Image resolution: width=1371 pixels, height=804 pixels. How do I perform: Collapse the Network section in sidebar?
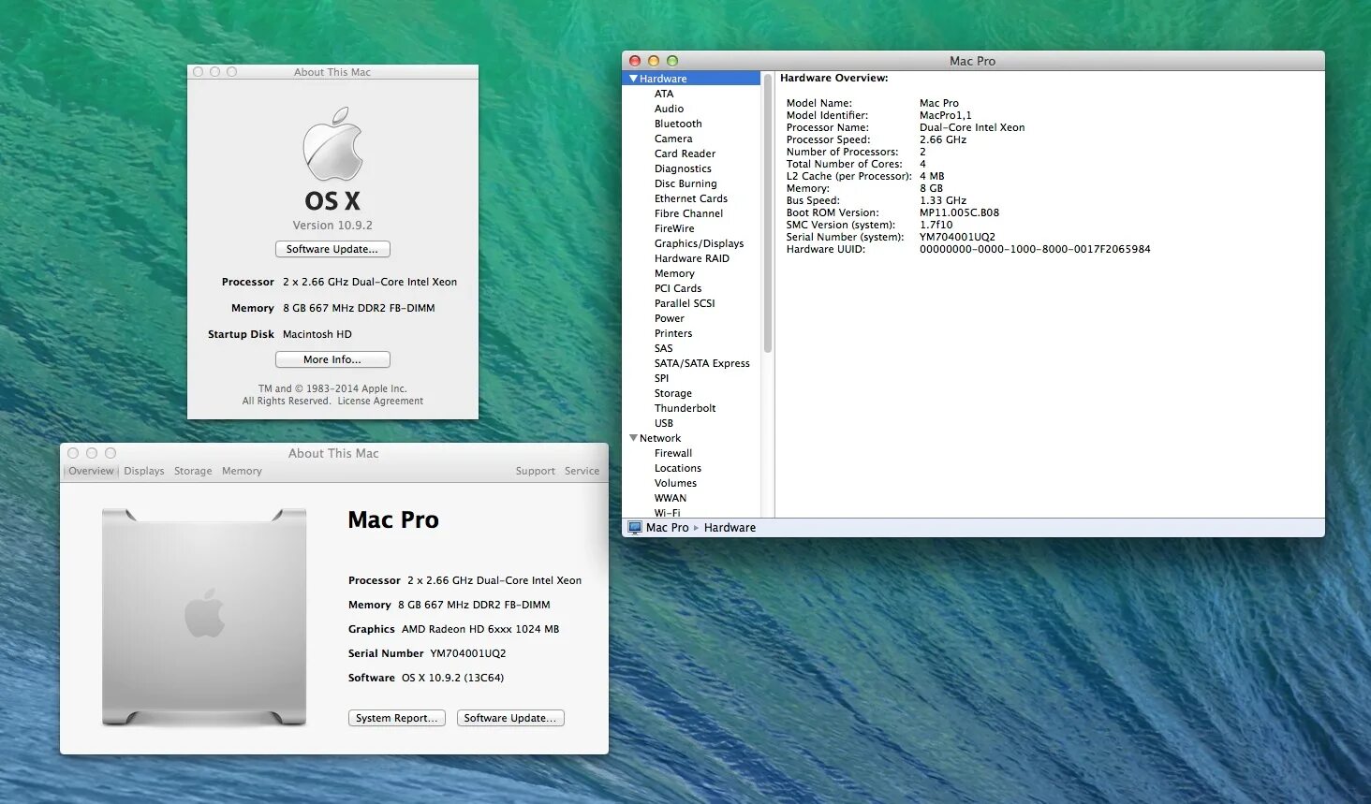(x=634, y=438)
